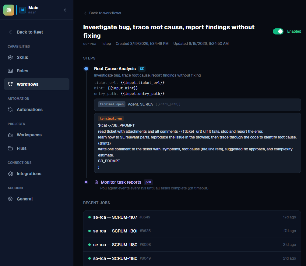
Task: Click the green status dot of SCRUM-1107 job
Action: [x=90, y=217]
